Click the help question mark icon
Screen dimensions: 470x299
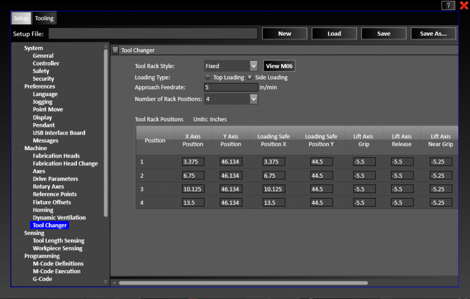point(448,6)
